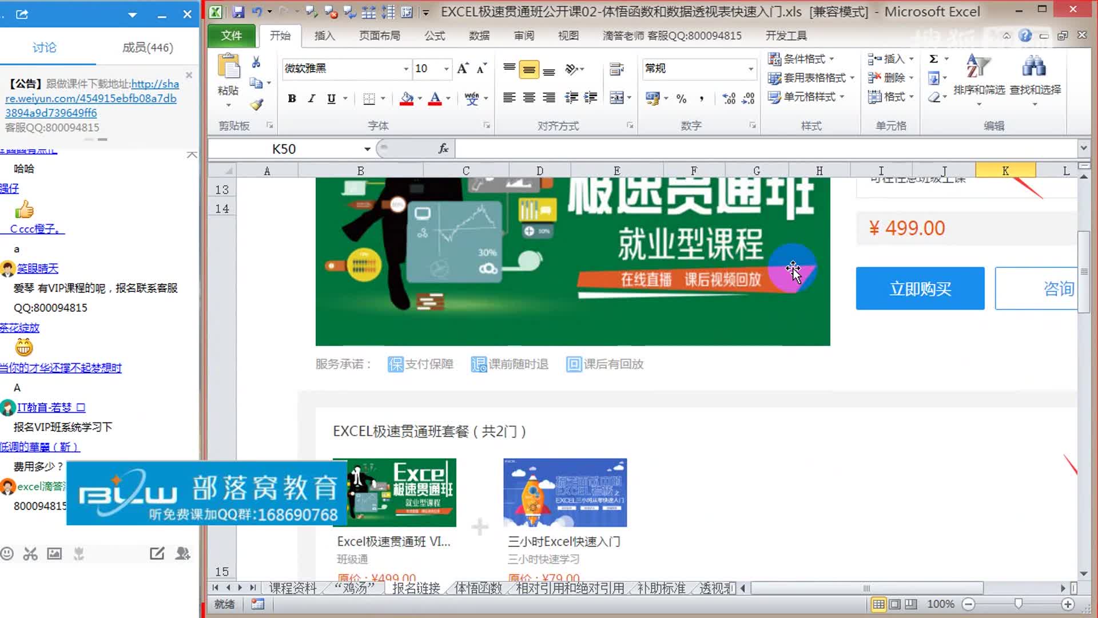Open the font name dropdown

[406, 69]
